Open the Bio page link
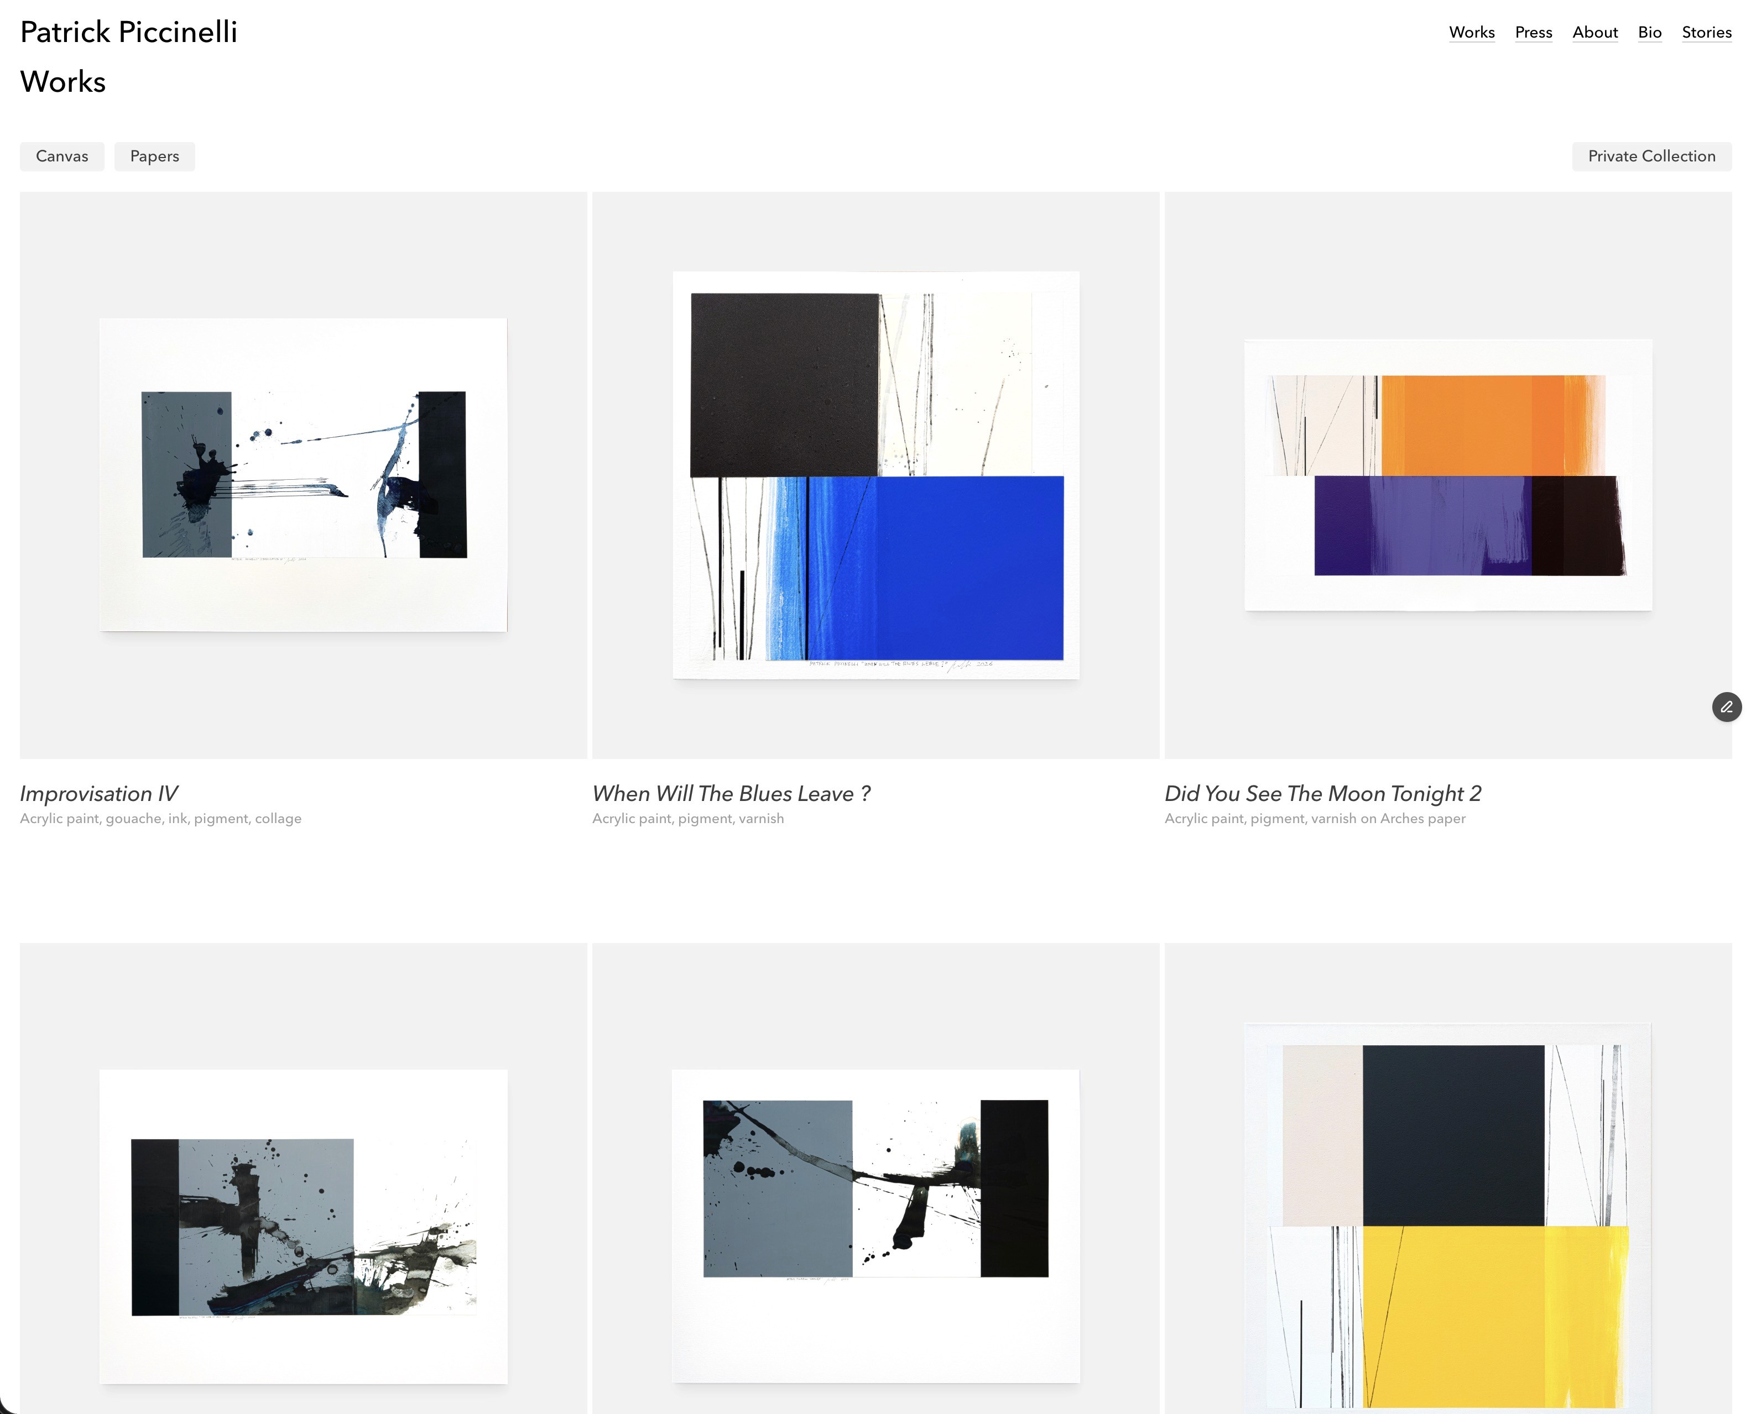This screenshot has width=1751, height=1414. click(x=1648, y=33)
